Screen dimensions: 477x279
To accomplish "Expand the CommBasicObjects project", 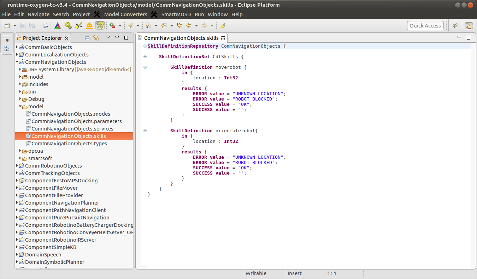I will pos(17,47).
